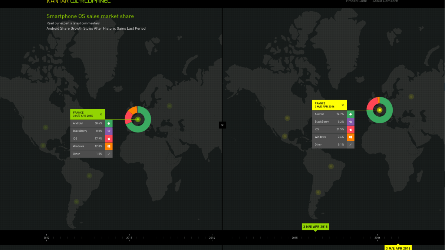Click the red Apple iOS icon in 2016 panel
Screen dimensions: 445x250
pos(350,129)
